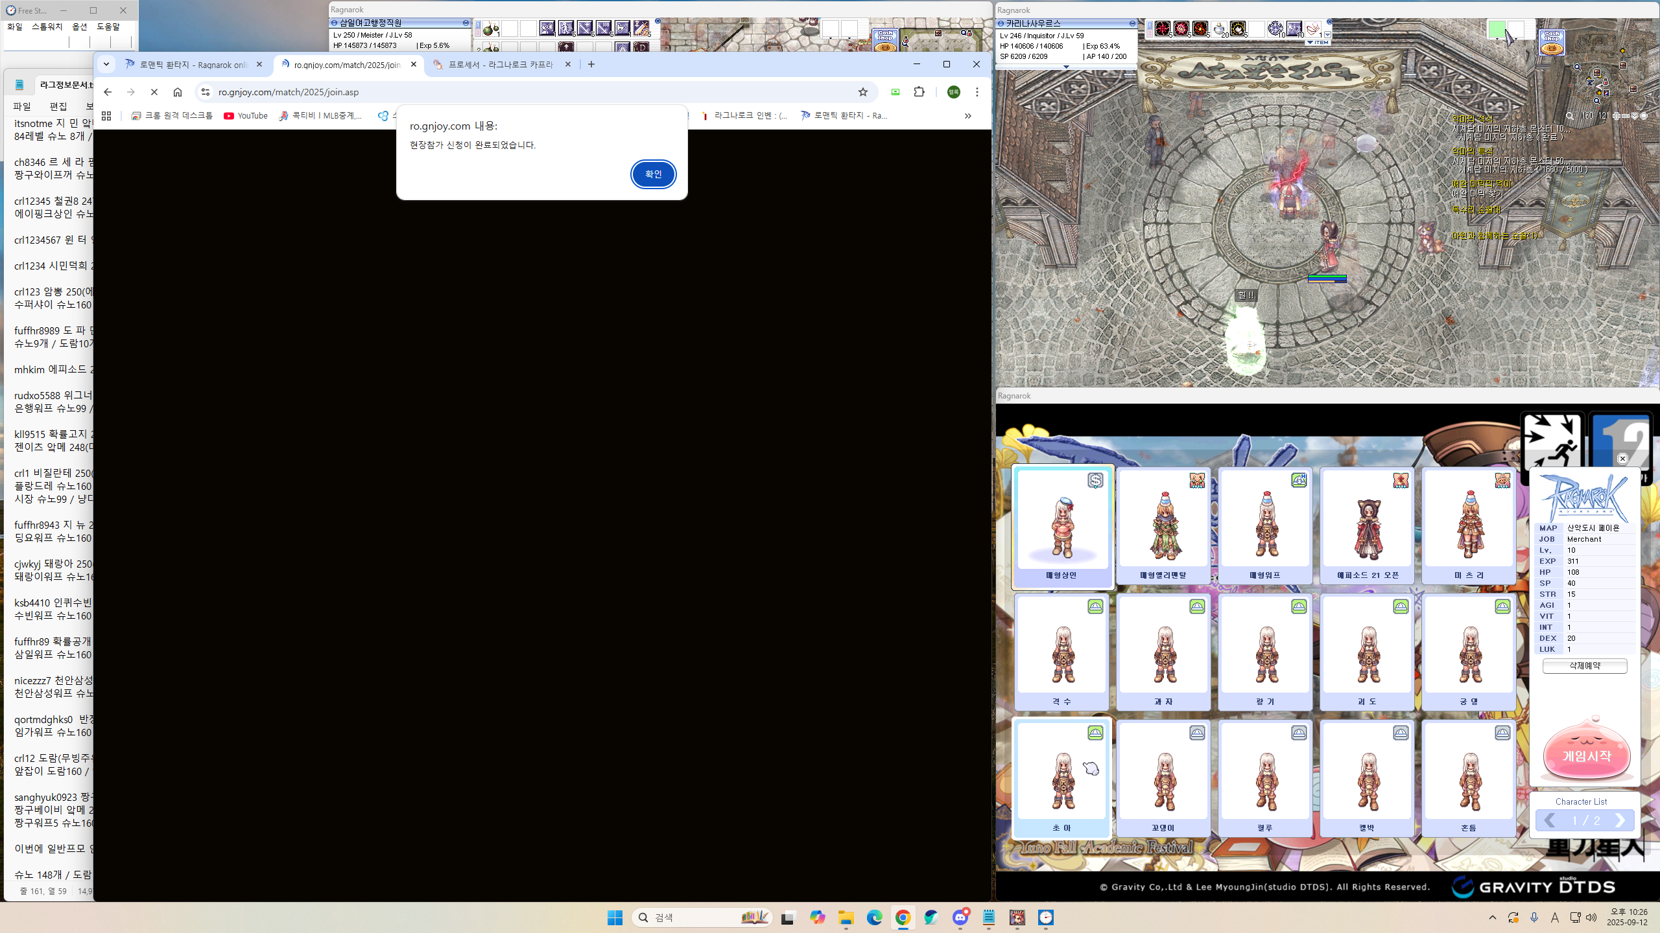Open the Windows Start menu

615,917
